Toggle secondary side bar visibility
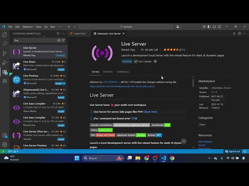Viewport: 249px width, 186px height. tap(219, 27)
